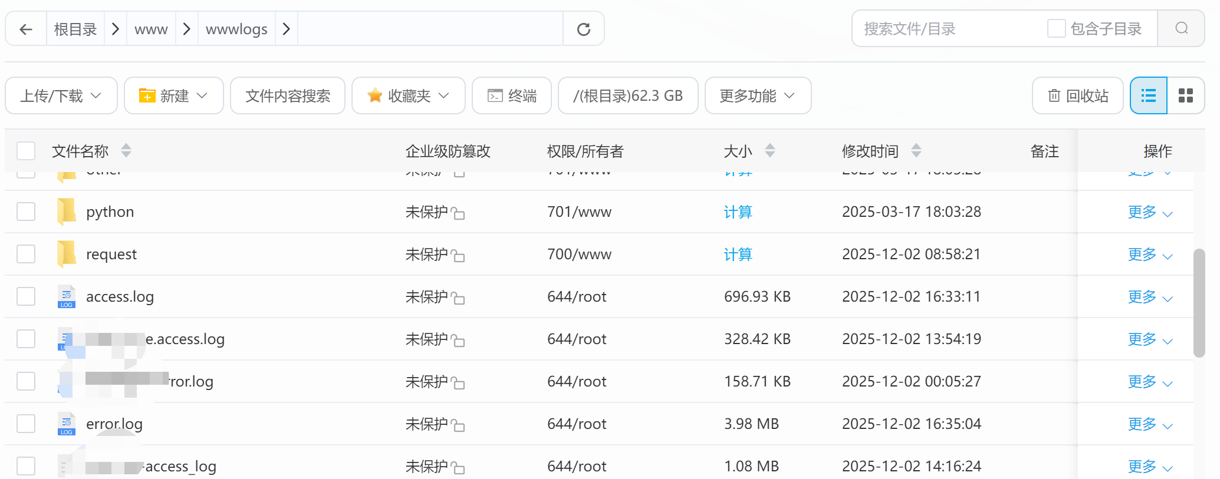The width and height of the screenshot is (1220, 479).
Task: Sort by file name arrows
Action: tap(126, 151)
